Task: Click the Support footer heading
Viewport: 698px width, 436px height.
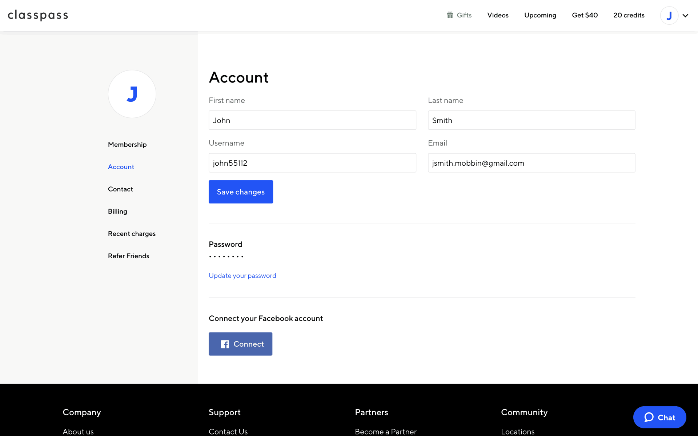Action: click(x=225, y=412)
